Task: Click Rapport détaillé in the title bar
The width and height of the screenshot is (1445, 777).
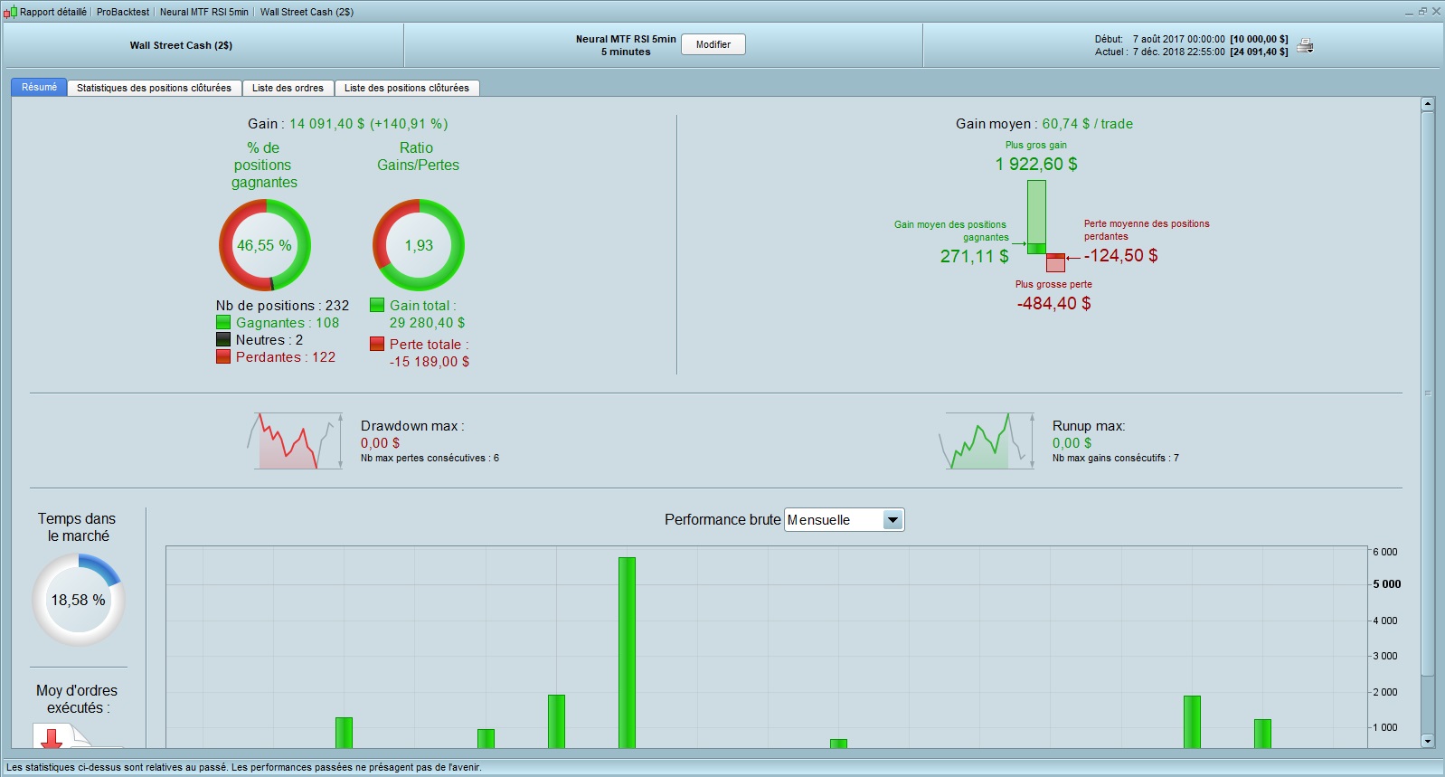Action: click(53, 12)
